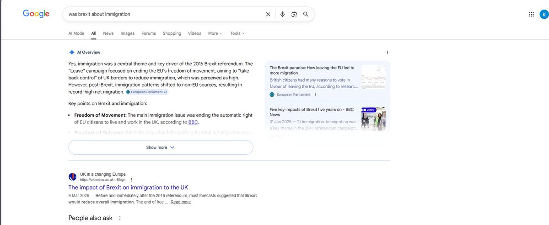This screenshot has height=225, width=549.
Task: Open Five key impacts of Brexit BBC article
Action: (312, 112)
